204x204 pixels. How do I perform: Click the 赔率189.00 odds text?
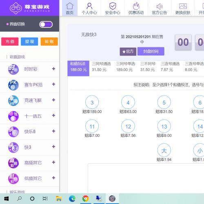pos(92,112)
